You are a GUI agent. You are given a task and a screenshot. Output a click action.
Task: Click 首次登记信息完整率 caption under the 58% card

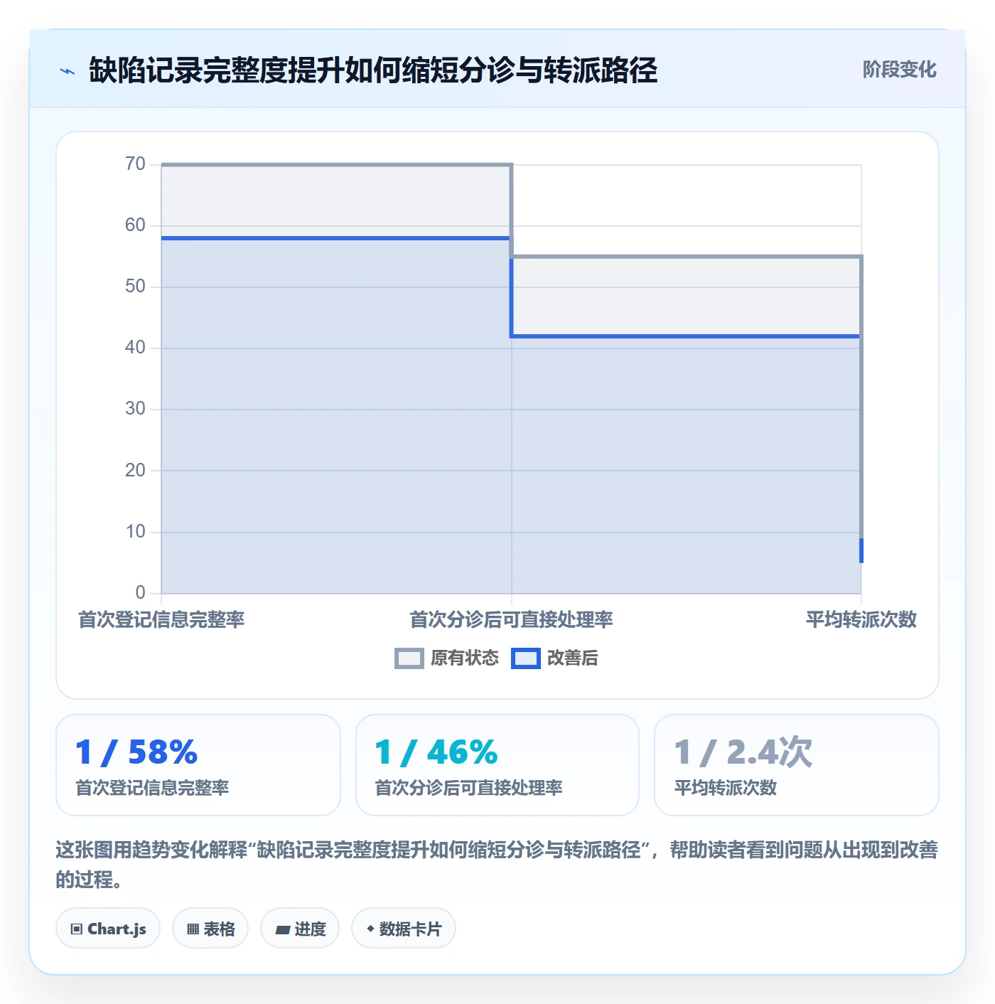[x=152, y=788]
